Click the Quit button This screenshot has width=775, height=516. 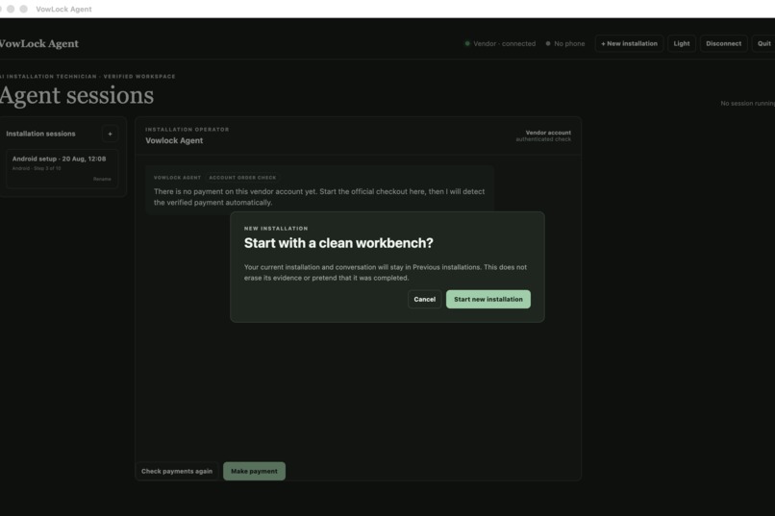coord(763,43)
